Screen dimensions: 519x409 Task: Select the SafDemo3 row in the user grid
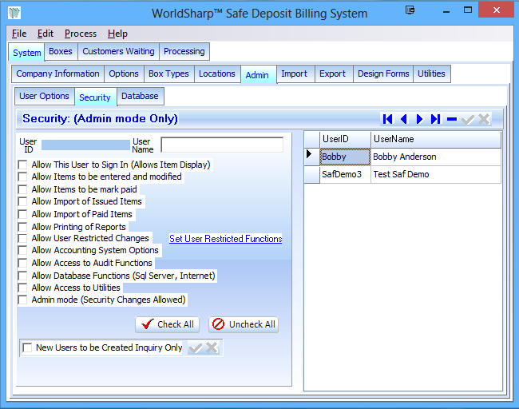pyautogui.click(x=342, y=174)
